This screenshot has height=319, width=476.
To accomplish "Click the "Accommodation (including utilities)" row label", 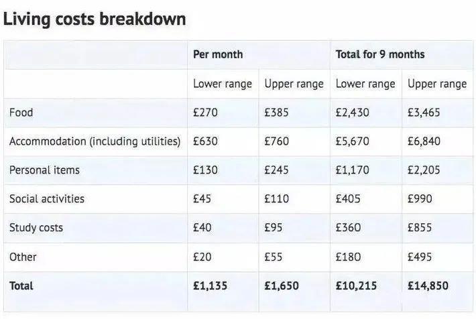I will click(95, 141).
